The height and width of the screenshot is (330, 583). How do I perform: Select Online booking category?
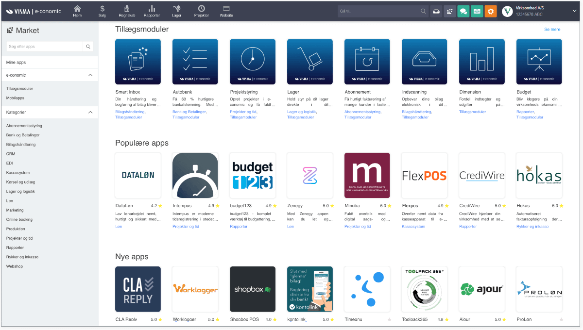click(19, 219)
